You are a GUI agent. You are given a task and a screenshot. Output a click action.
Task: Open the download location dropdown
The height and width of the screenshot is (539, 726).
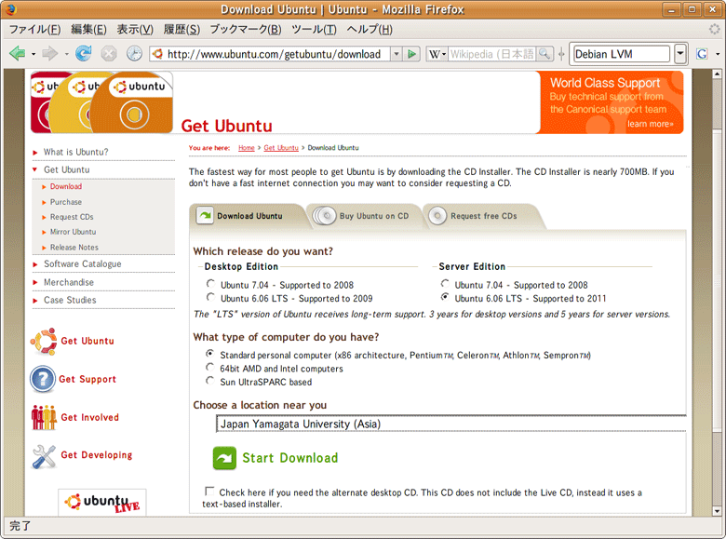pos(451,424)
